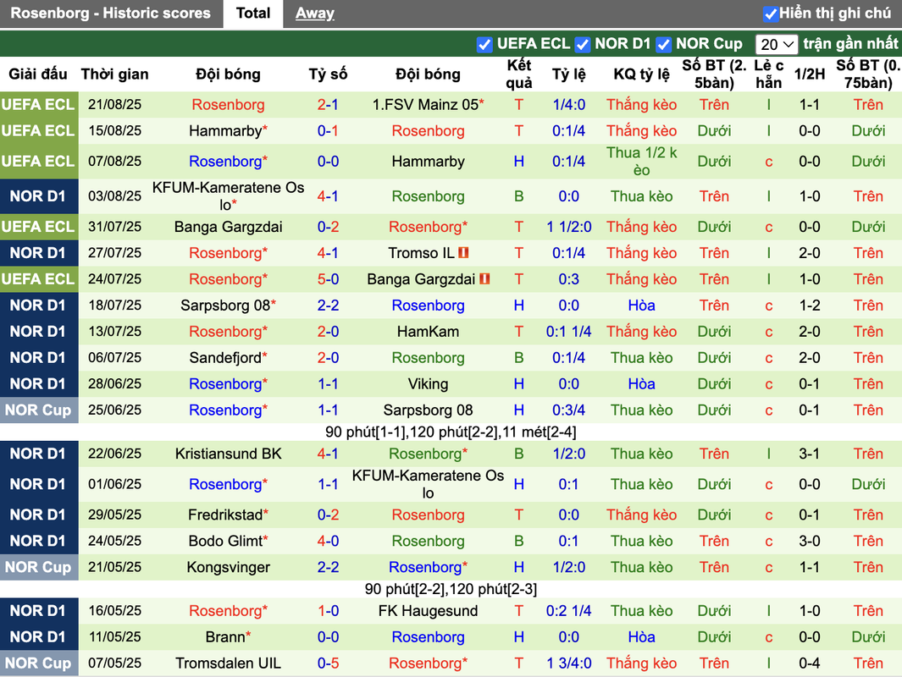Screen dimensions: 902x677
Task: Click odds 1 1/2:0 on 31/07/25 row
Action: (568, 227)
